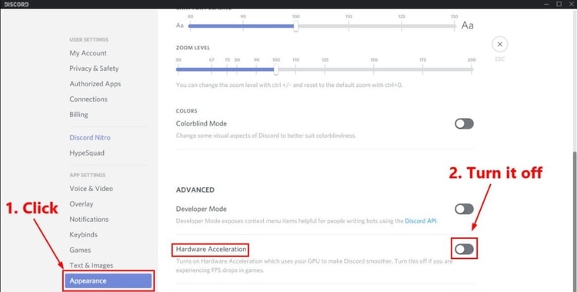Maximize the Discord window
The image size is (577, 292).
click(x=559, y=4)
